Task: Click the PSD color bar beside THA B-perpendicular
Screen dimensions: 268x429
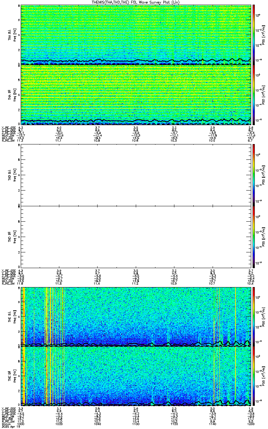Action: tap(254, 35)
